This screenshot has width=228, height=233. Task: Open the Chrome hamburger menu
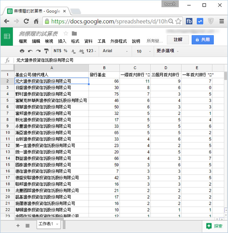(x=222, y=21)
